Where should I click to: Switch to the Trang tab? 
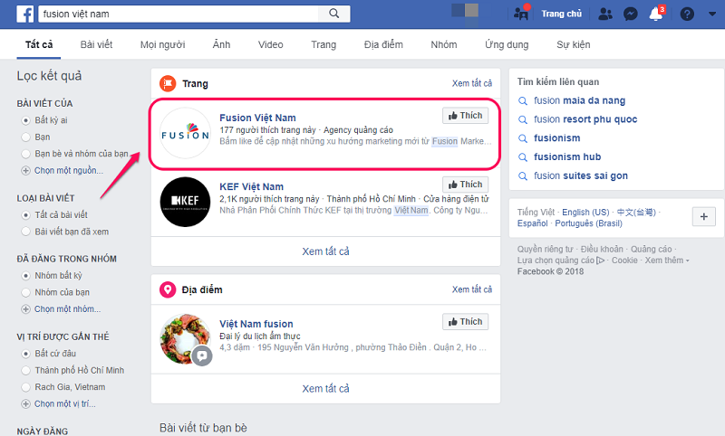(x=324, y=44)
